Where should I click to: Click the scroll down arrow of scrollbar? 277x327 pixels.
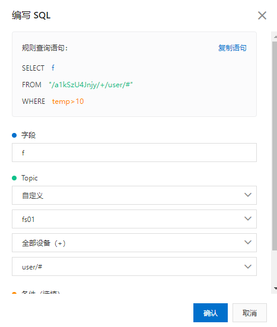click(275, 288)
